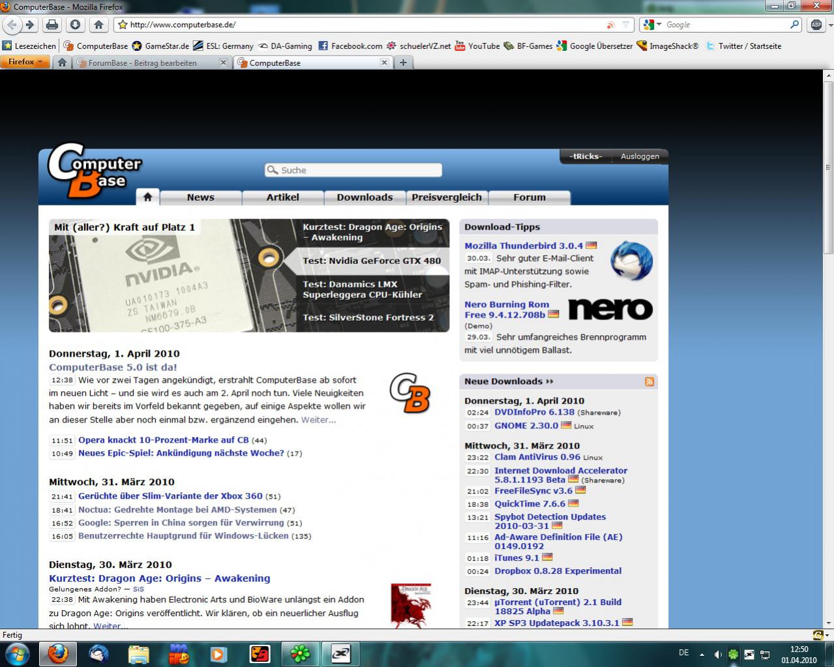Click the DE language indicator in taskbar

(683, 653)
